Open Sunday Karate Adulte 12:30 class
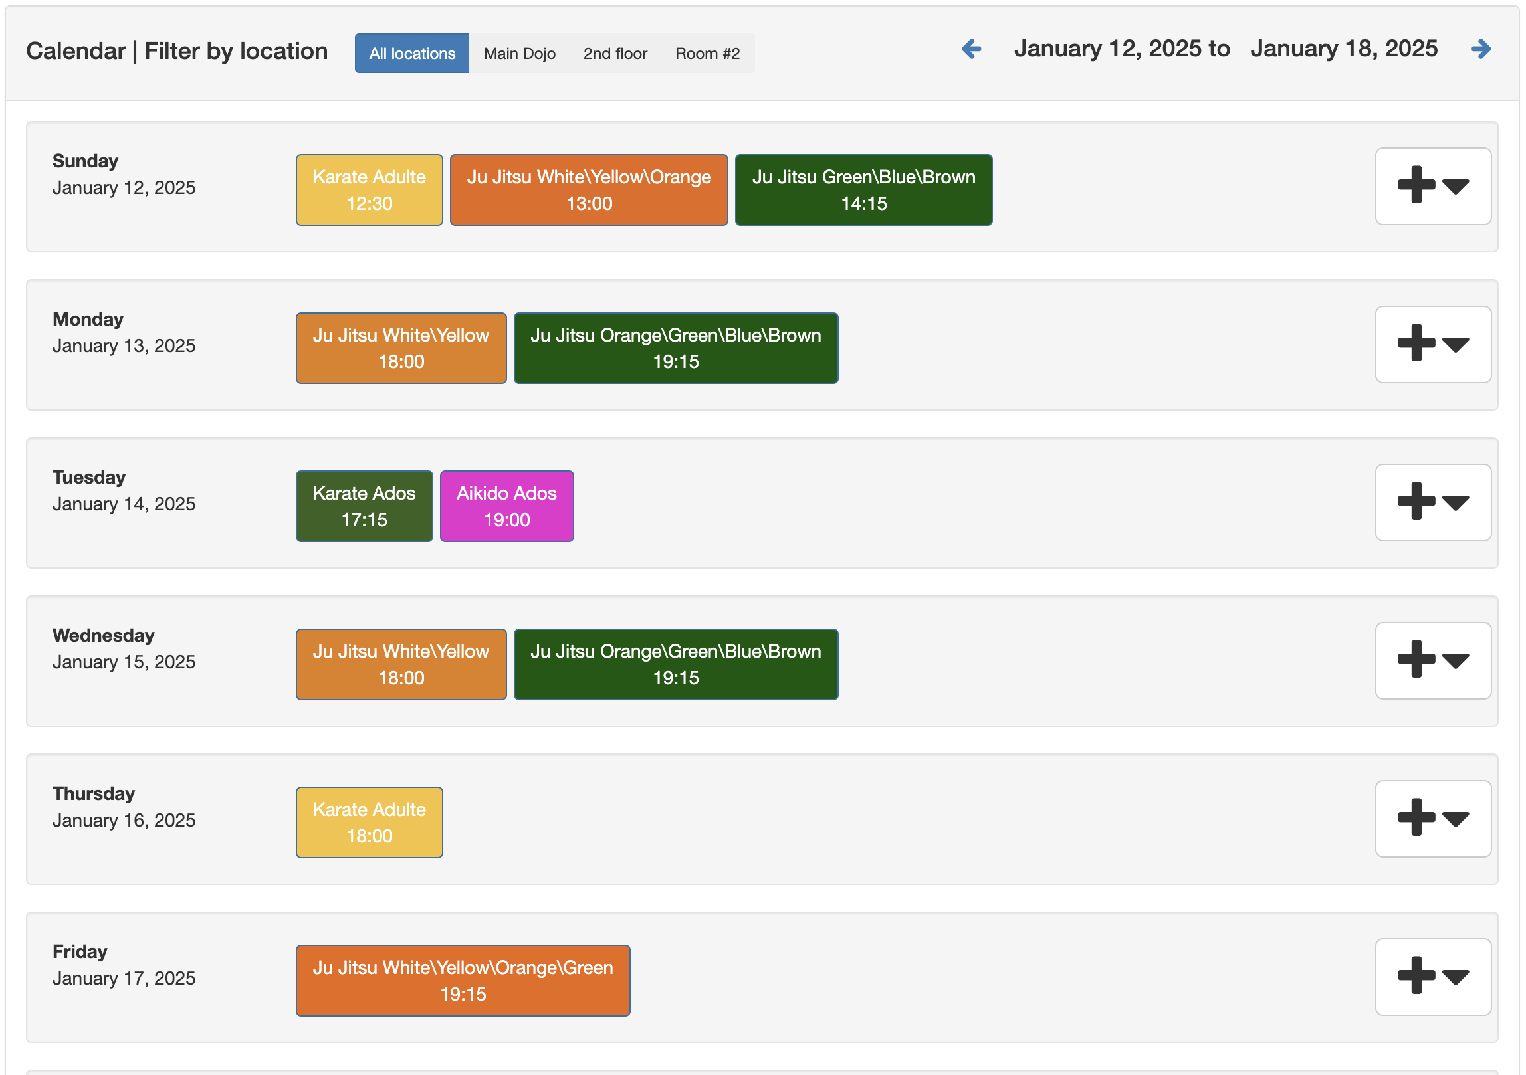 click(370, 190)
